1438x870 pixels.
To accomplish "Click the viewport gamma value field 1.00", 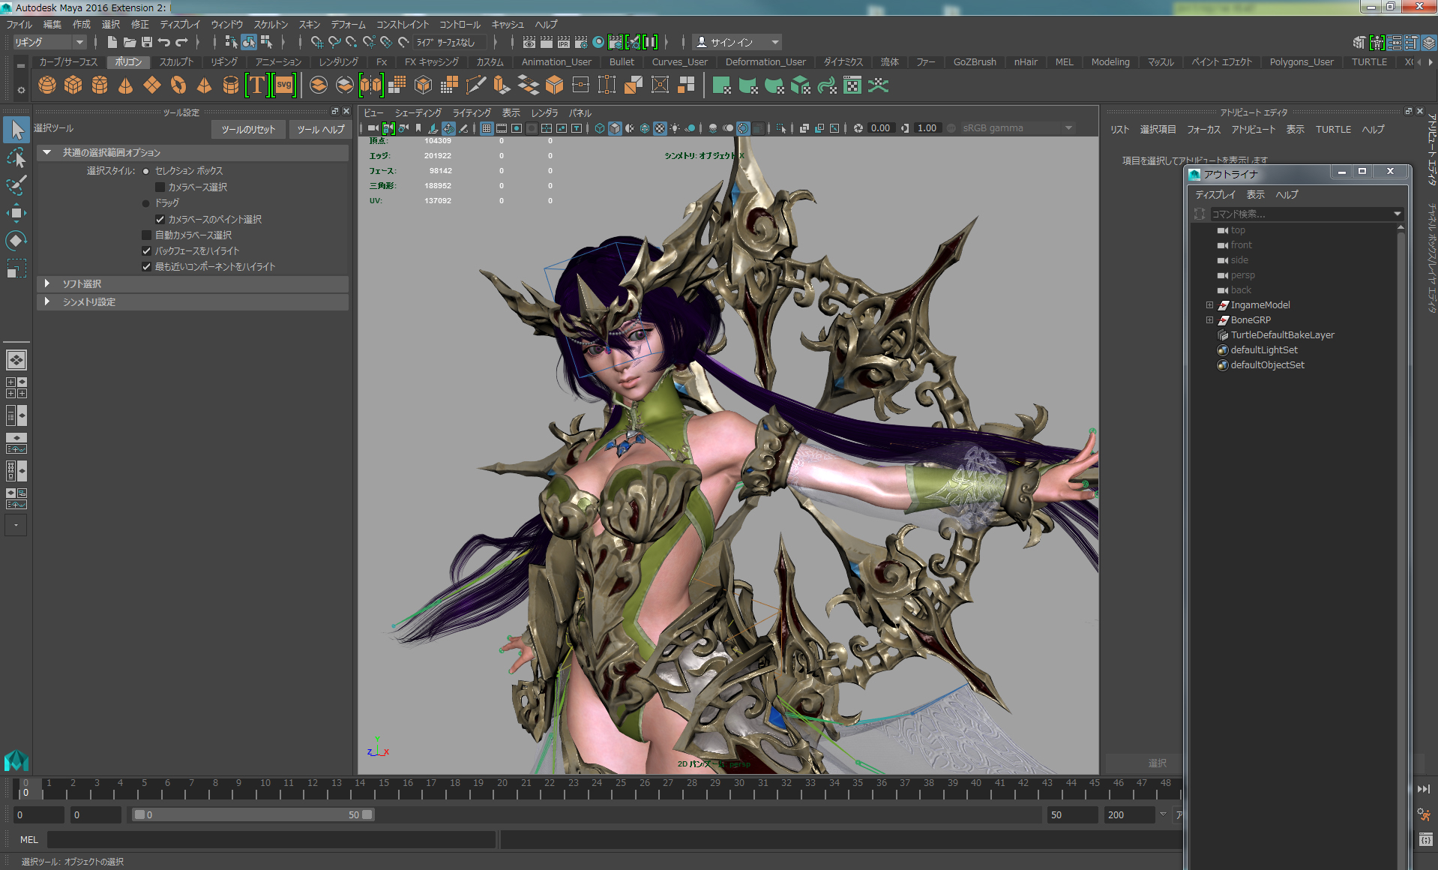I will pyautogui.click(x=927, y=128).
